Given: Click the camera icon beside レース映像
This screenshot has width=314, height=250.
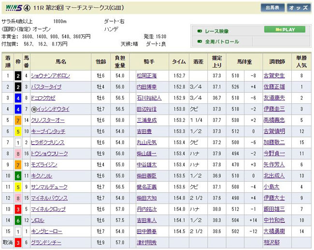Looking at the screenshot, I should pyautogui.click(x=200, y=30).
